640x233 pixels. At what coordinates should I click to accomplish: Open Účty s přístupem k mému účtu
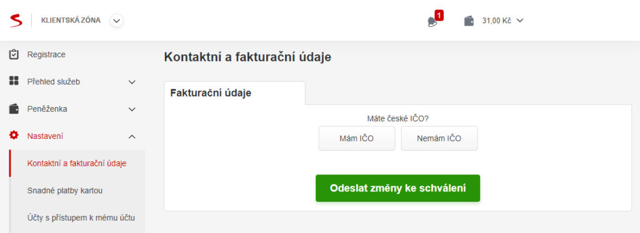(81, 217)
